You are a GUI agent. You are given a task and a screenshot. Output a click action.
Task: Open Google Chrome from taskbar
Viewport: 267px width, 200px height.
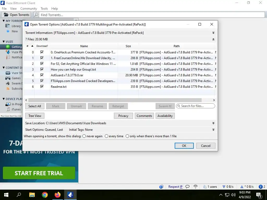pyautogui.click(x=45, y=195)
